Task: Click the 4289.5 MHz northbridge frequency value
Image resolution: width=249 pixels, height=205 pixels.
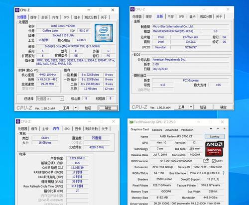Action: click(97, 147)
